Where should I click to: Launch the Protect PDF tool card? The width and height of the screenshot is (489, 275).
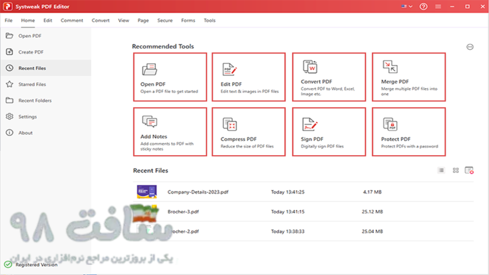click(x=409, y=132)
